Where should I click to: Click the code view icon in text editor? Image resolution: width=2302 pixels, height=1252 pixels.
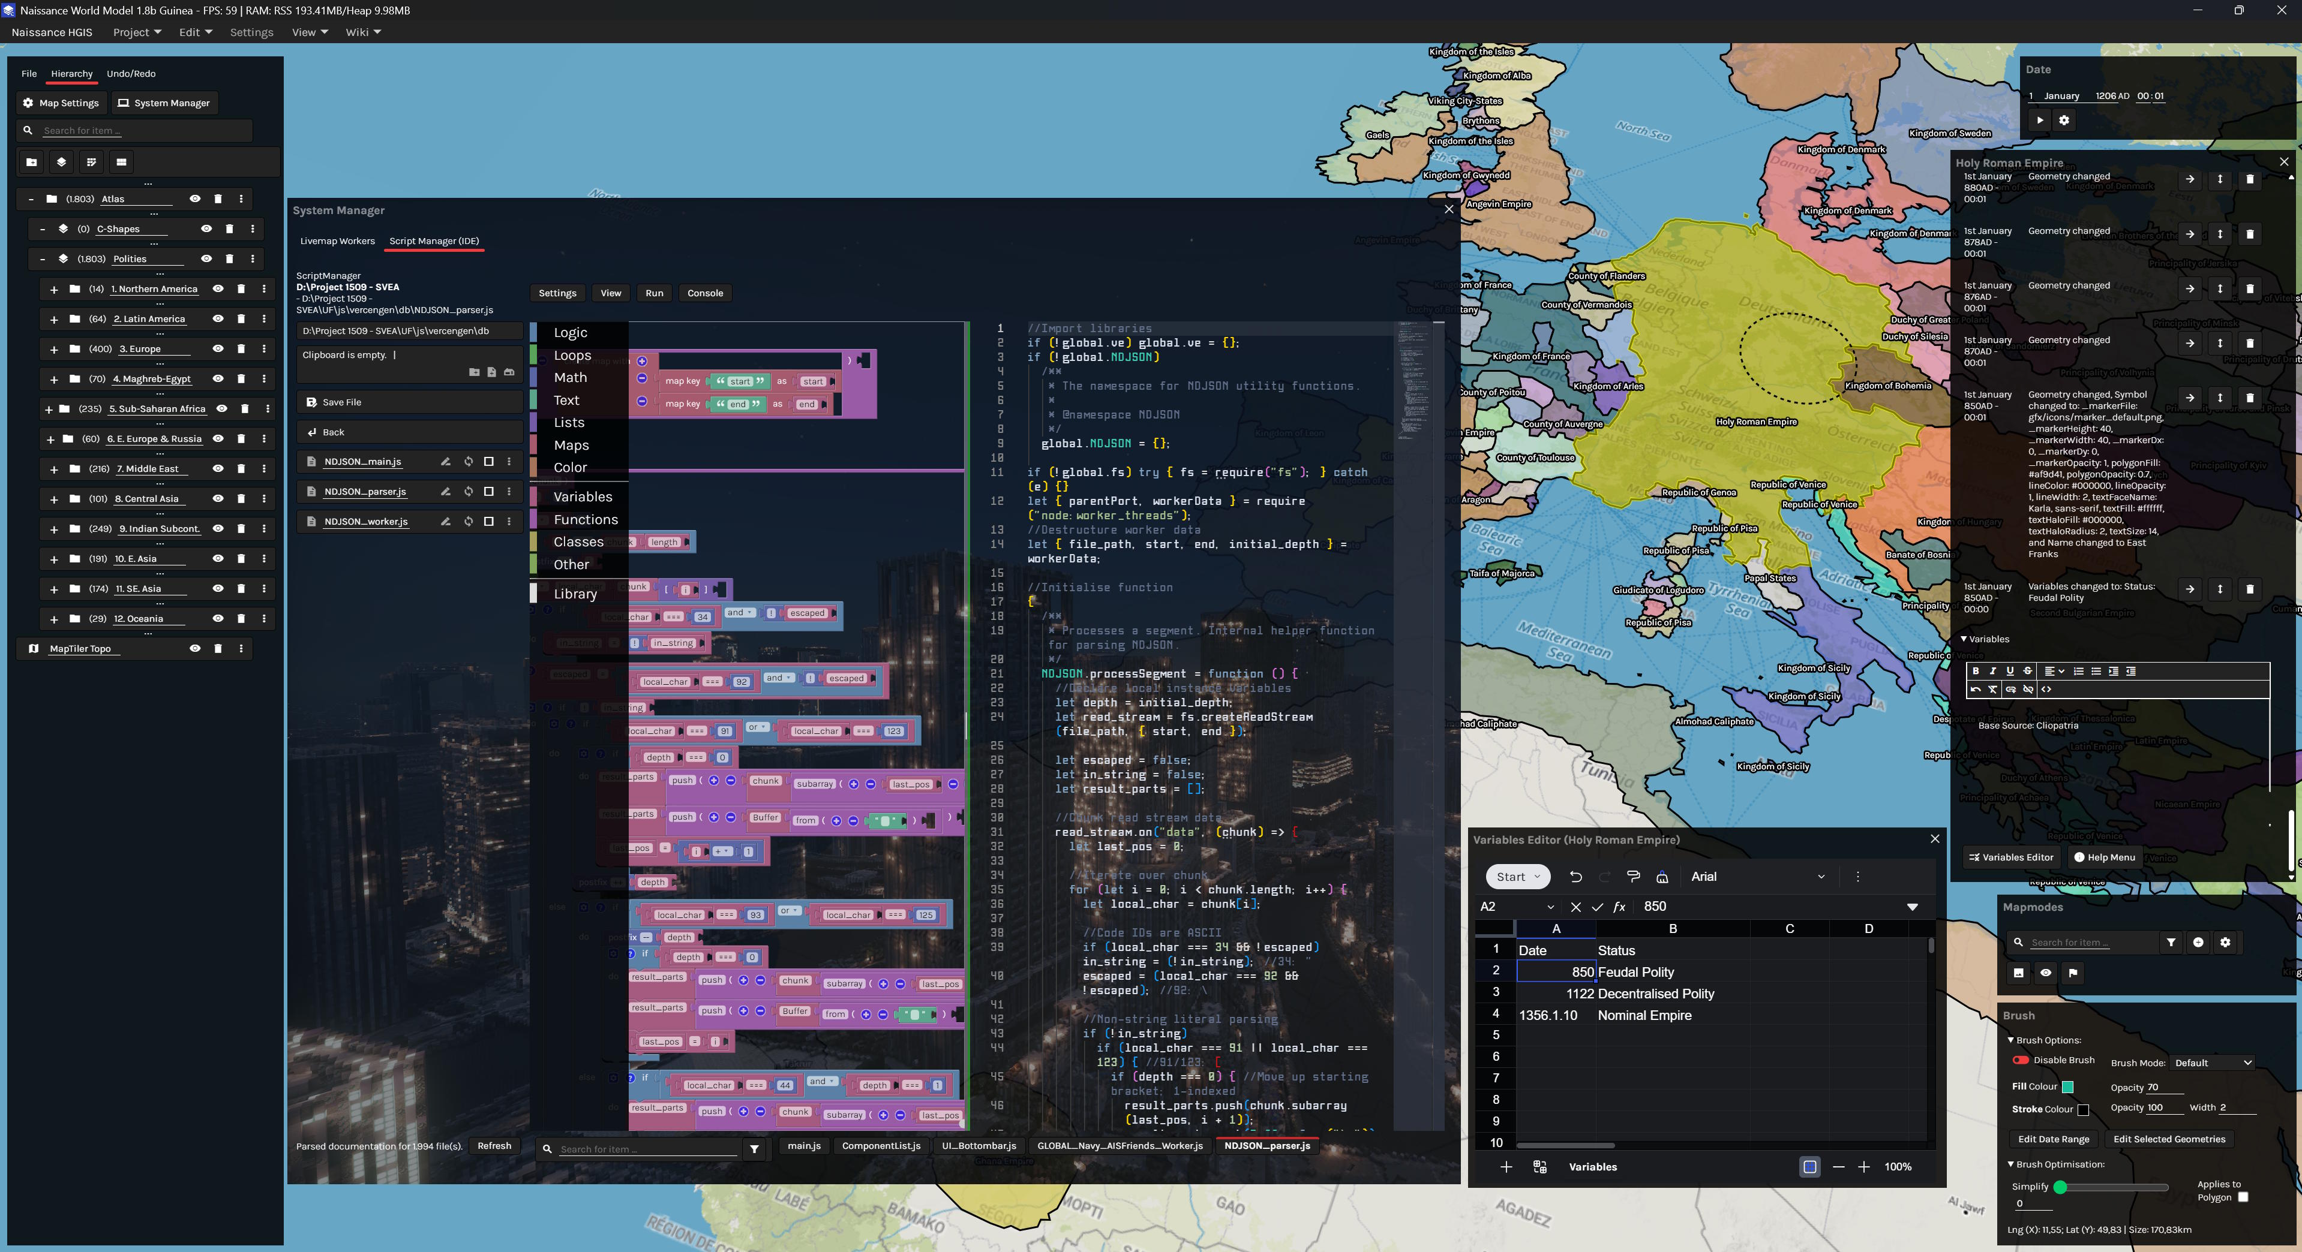coord(2046,690)
